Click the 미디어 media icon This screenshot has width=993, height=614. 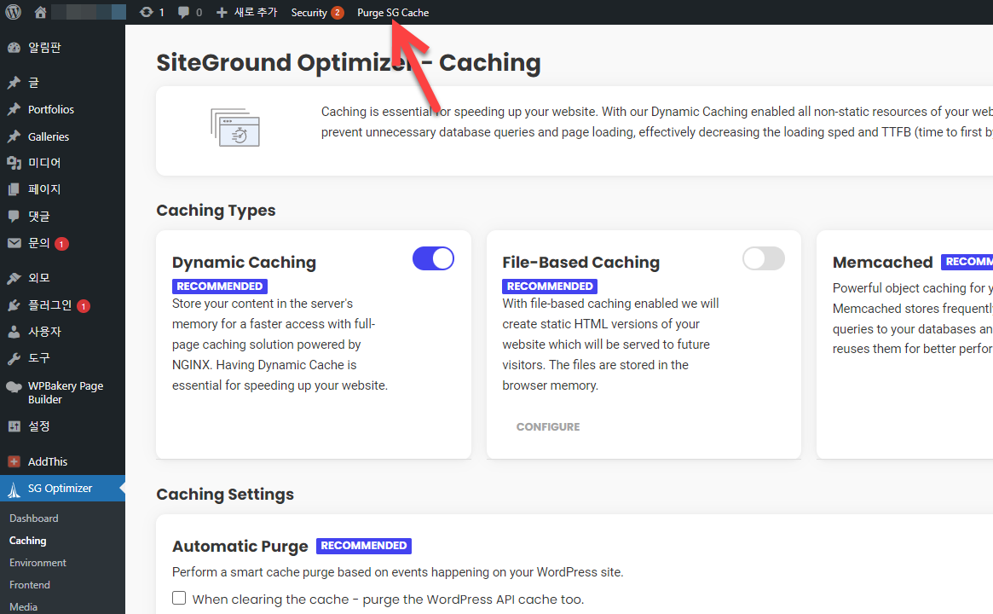coord(14,163)
